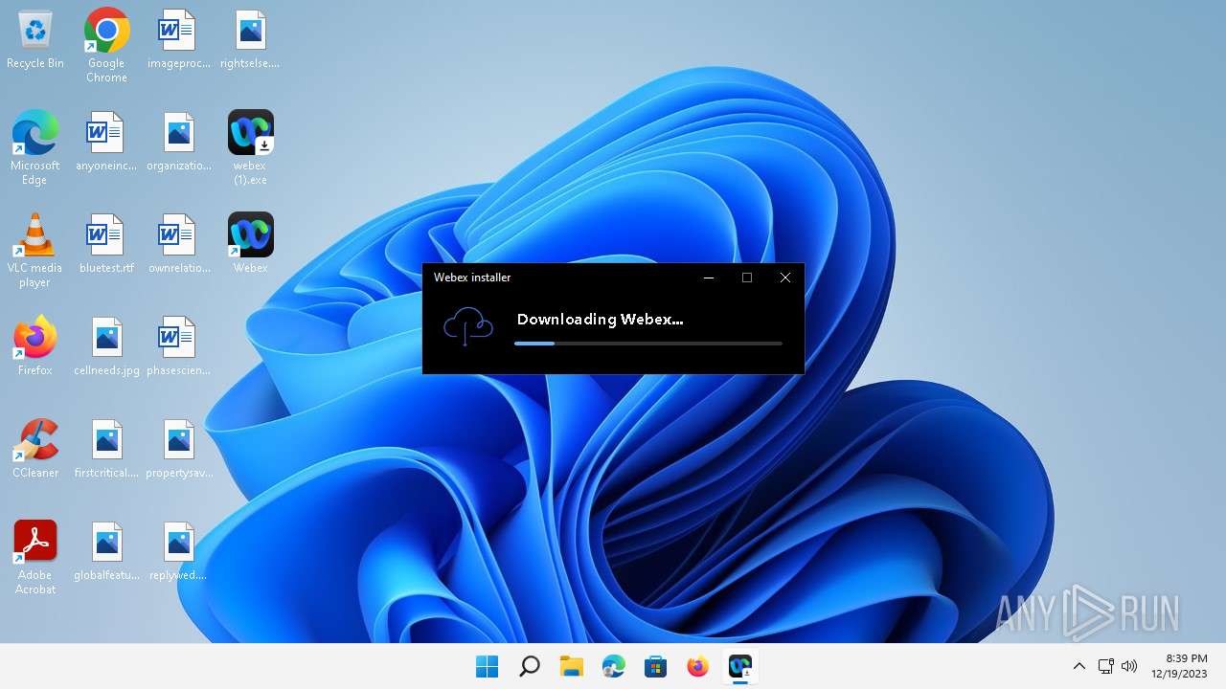Select the webex (1).exe installer file
Image resolution: width=1226 pixels, height=689 pixels.
[250, 146]
